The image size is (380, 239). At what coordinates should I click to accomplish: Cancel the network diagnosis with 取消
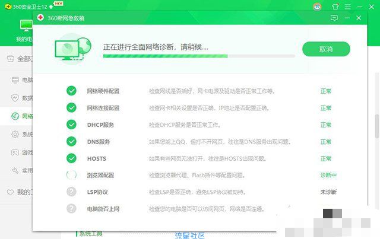(x=326, y=49)
